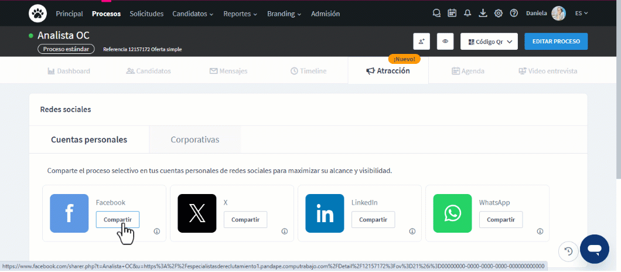Switch to the Video entrevista tab
Viewport: 621px width, 272px height.
click(x=548, y=71)
